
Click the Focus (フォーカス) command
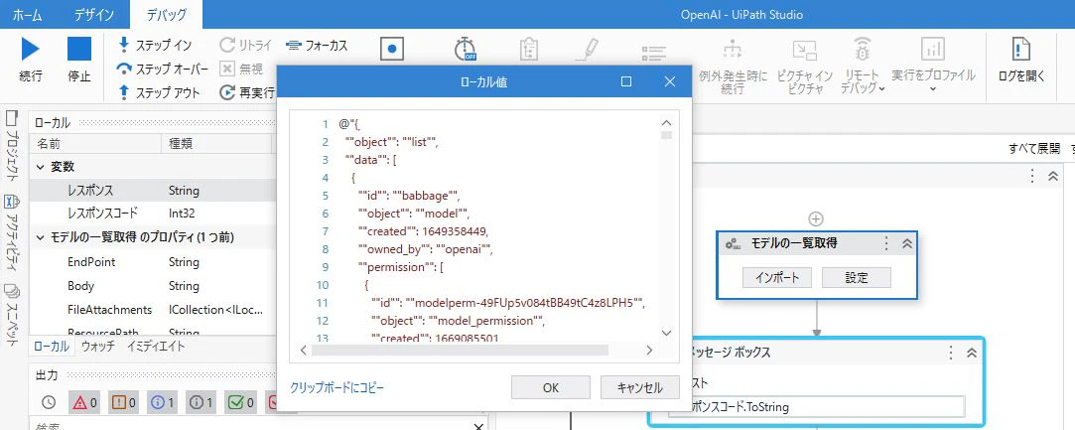(x=316, y=46)
